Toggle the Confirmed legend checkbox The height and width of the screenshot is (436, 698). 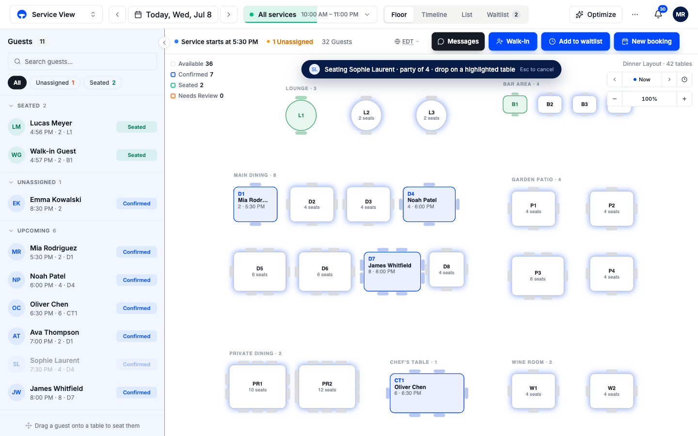click(173, 75)
